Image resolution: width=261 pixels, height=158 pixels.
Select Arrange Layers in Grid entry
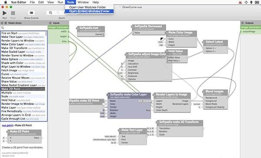click(23, 115)
